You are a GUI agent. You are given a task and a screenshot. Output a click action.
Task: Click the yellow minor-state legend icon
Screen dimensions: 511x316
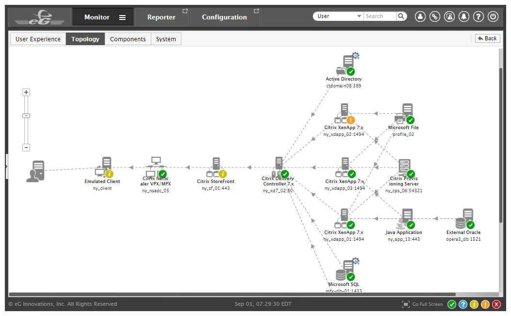[x=474, y=304]
